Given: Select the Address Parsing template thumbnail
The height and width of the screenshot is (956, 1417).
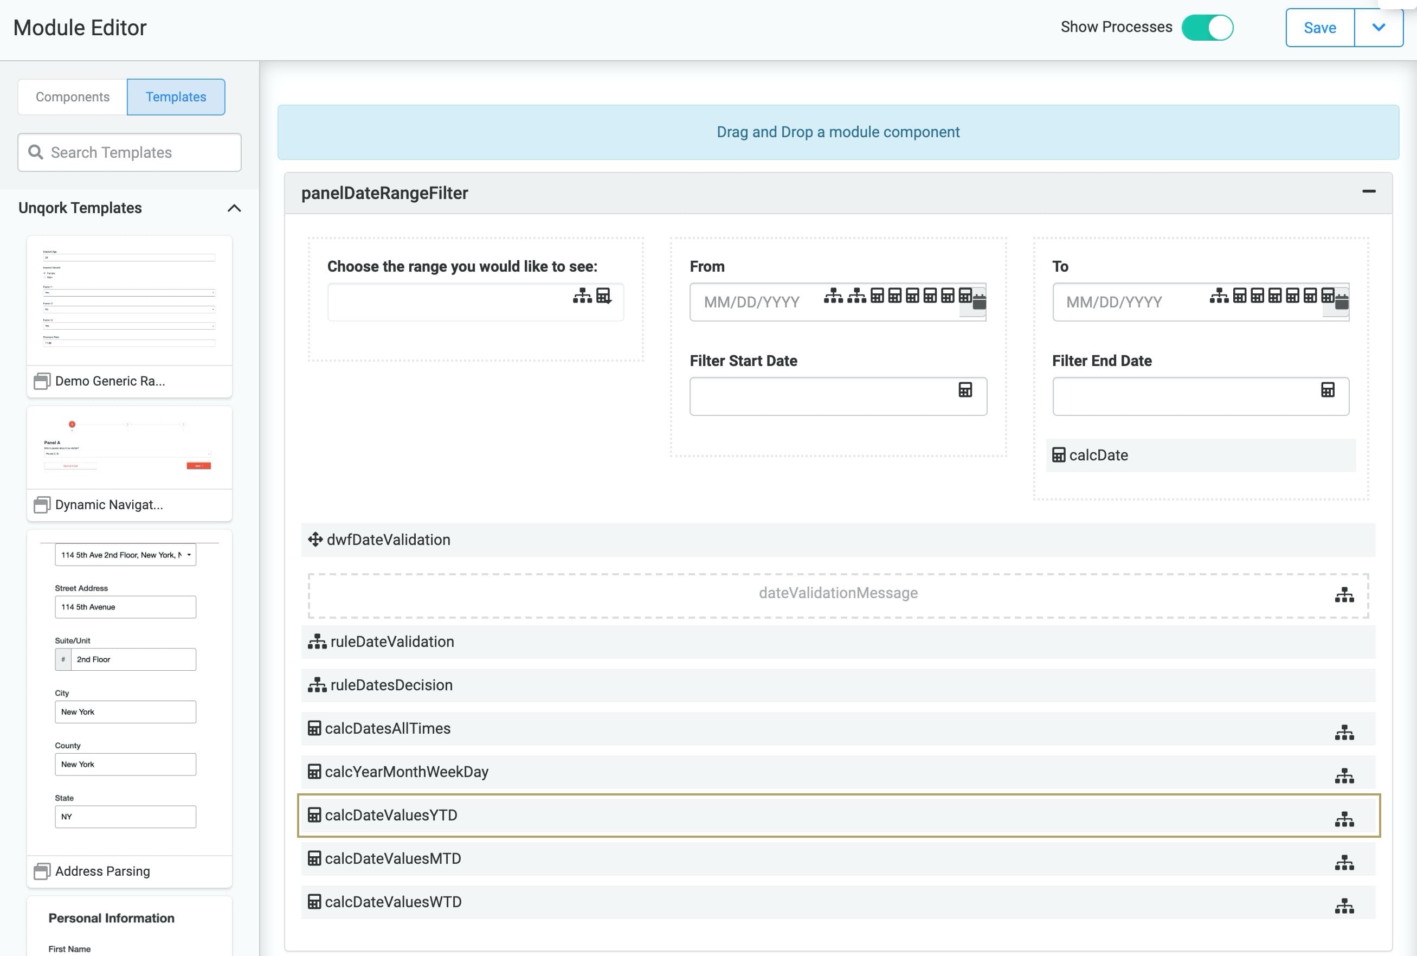Looking at the screenshot, I should (129, 692).
